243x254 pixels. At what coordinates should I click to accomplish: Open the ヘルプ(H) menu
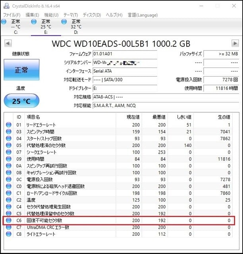coord(114,15)
